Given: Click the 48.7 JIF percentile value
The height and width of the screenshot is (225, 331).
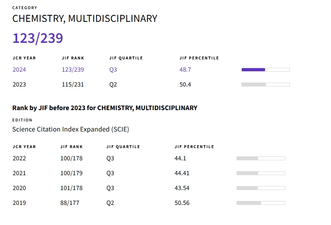Looking at the screenshot, I should click(x=185, y=69).
